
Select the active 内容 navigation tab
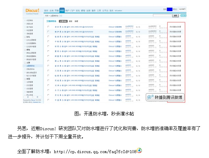pyautogui.click(x=62, y=10)
